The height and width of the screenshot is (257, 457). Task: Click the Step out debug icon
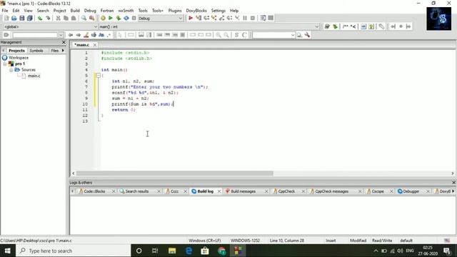(x=222, y=18)
